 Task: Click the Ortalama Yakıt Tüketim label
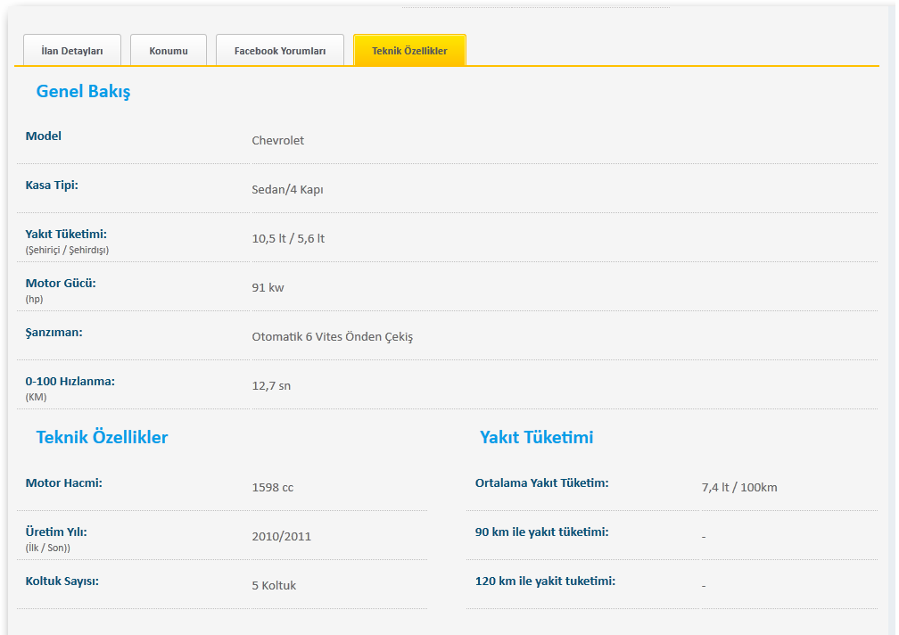(541, 482)
